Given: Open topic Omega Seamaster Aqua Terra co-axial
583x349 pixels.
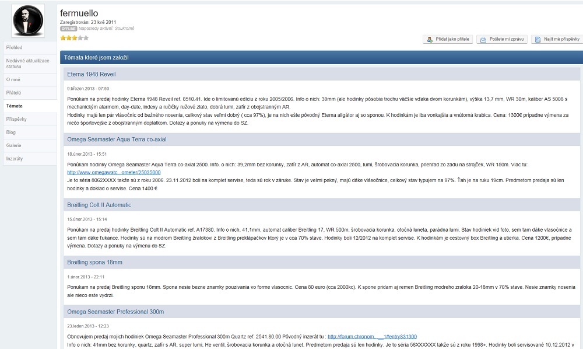Looking at the screenshot, I should pos(117,139).
